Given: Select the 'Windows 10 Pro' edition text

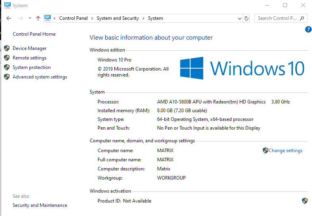Looking at the screenshot, I should click(114, 60).
